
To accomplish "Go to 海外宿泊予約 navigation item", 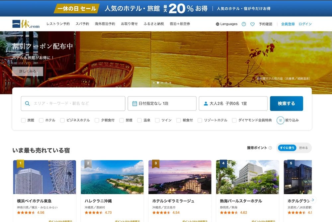I will (105, 24).
